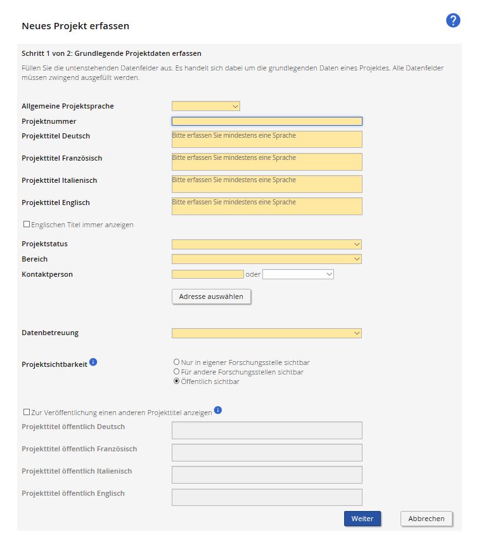
Task: Click the Abbrechen button
Action: coord(426,519)
